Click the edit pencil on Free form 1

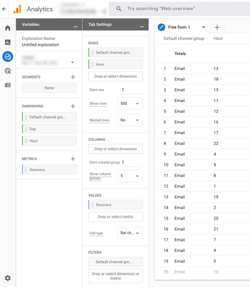(161, 27)
